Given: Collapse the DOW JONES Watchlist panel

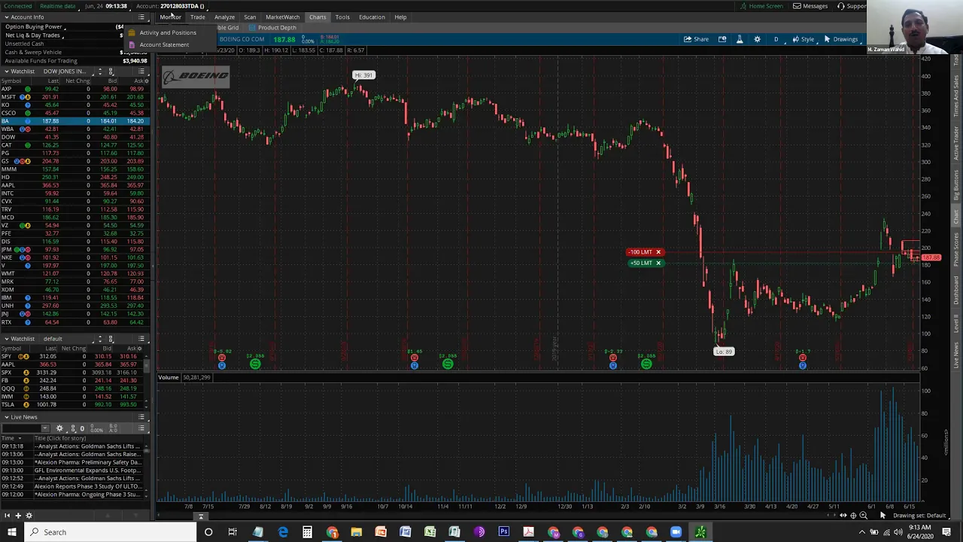Looking at the screenshot, I should [x=6, y=72].
